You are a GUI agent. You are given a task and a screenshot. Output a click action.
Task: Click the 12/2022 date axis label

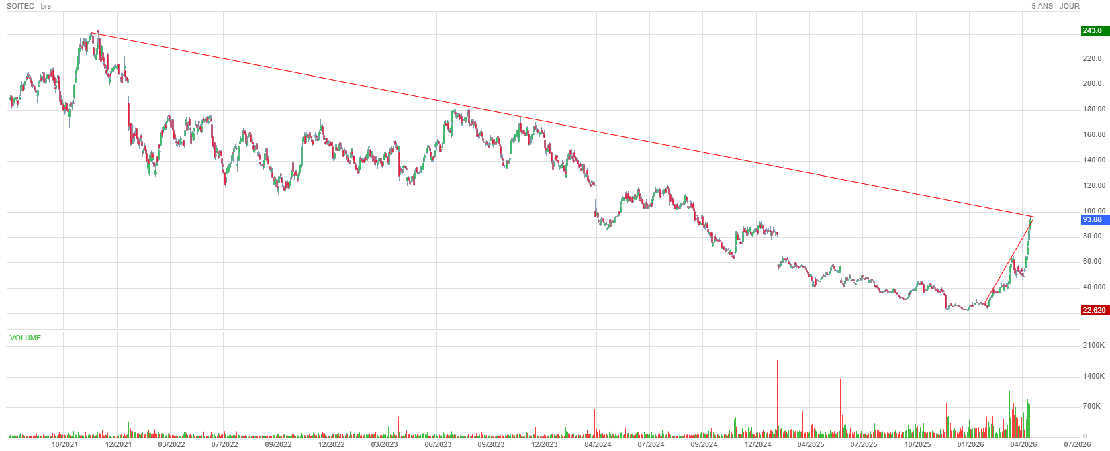tap(331, 444)
